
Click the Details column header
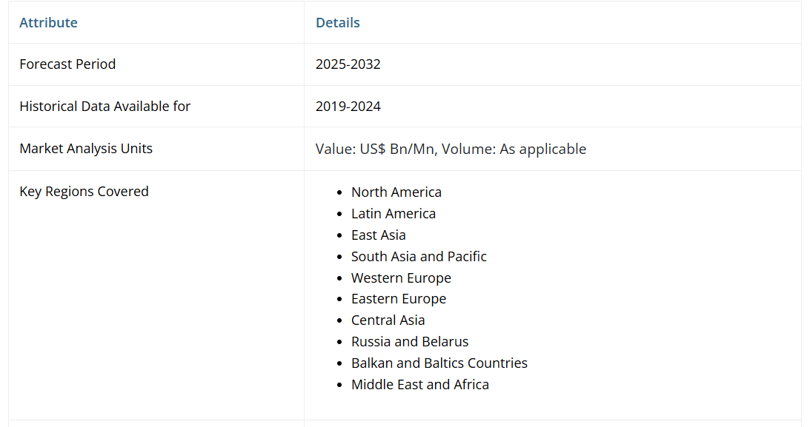pyautogui.click(x=337, y=22)
